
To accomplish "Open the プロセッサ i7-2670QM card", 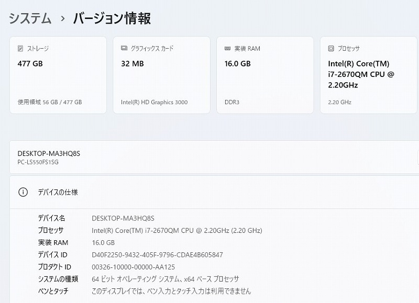I will (x=369, y=75).
